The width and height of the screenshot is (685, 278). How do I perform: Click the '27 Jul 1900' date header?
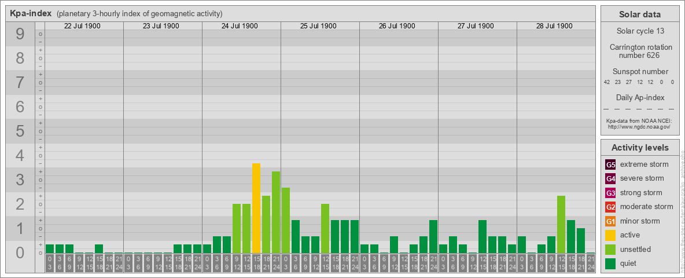[x=476, y=26]
